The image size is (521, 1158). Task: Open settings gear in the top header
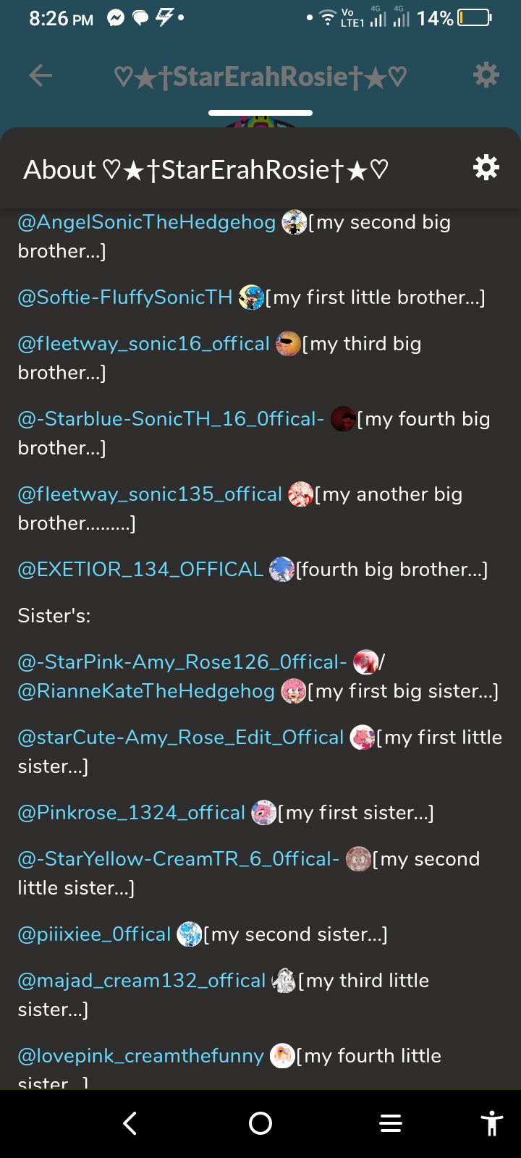pyautogui.click(x=486, y=75)
